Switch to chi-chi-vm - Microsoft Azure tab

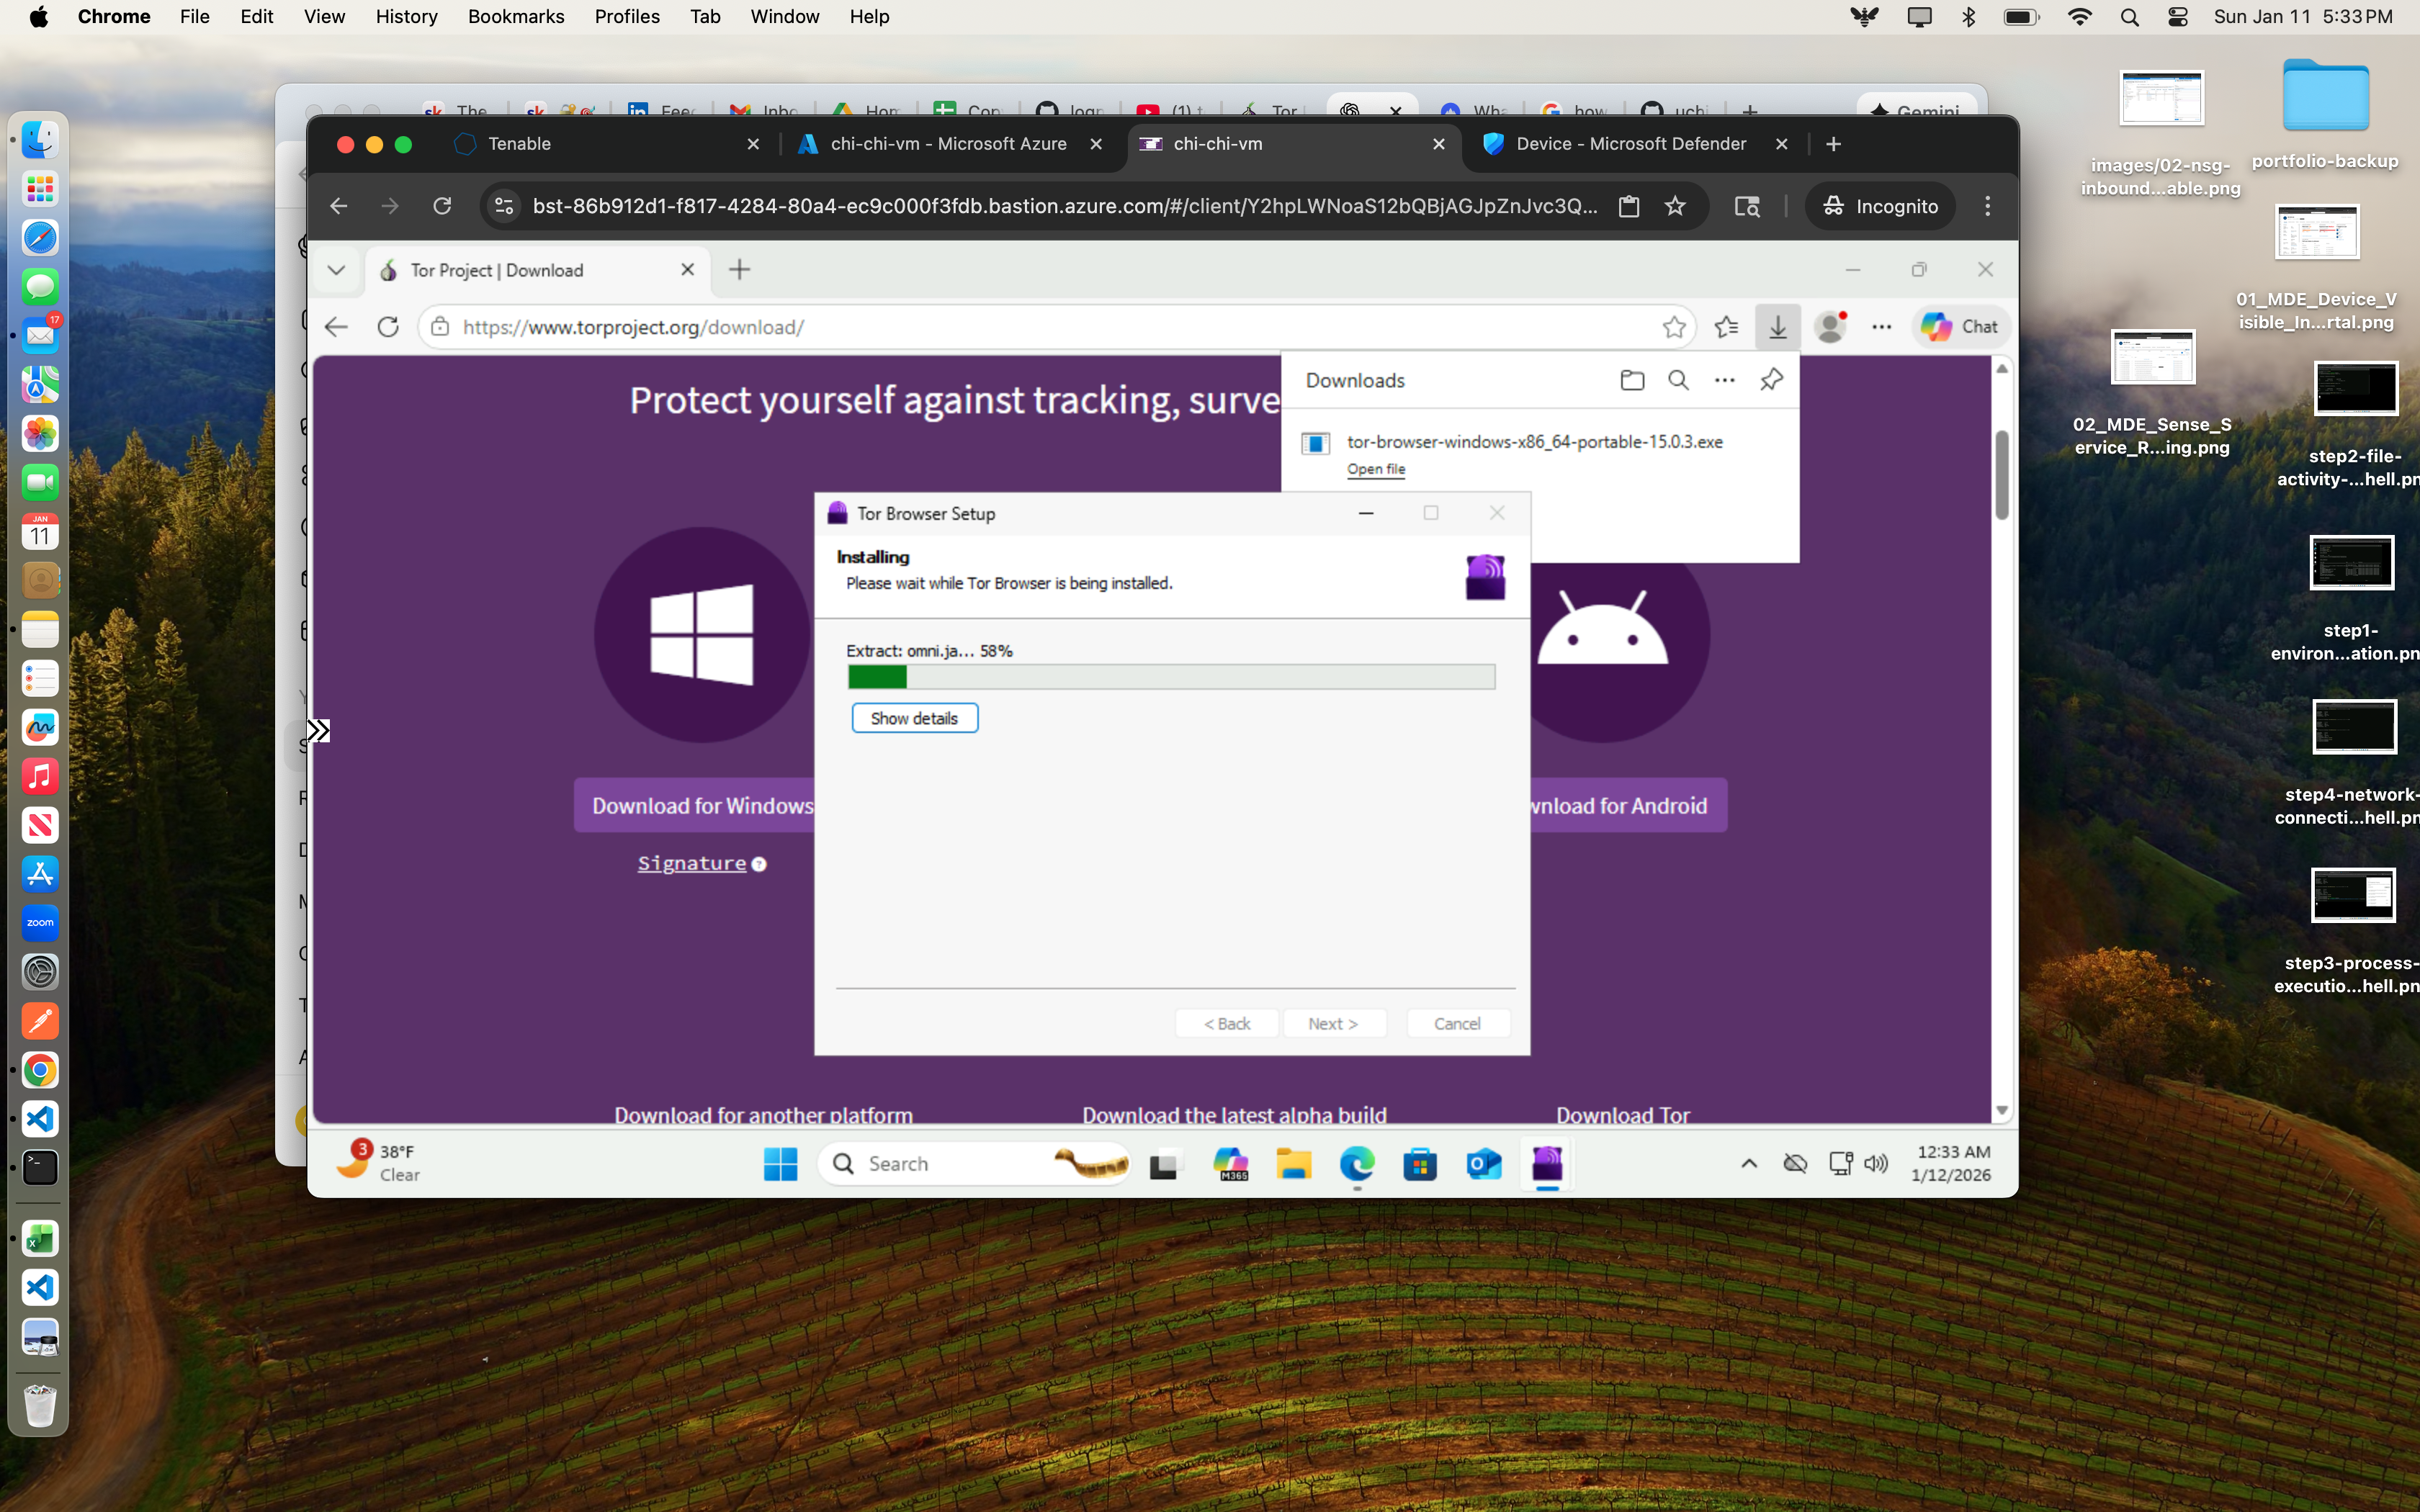point(948,144)
